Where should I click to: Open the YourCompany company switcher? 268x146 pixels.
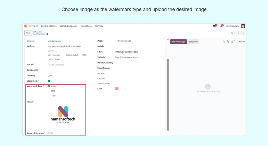(x=232, y=26)
